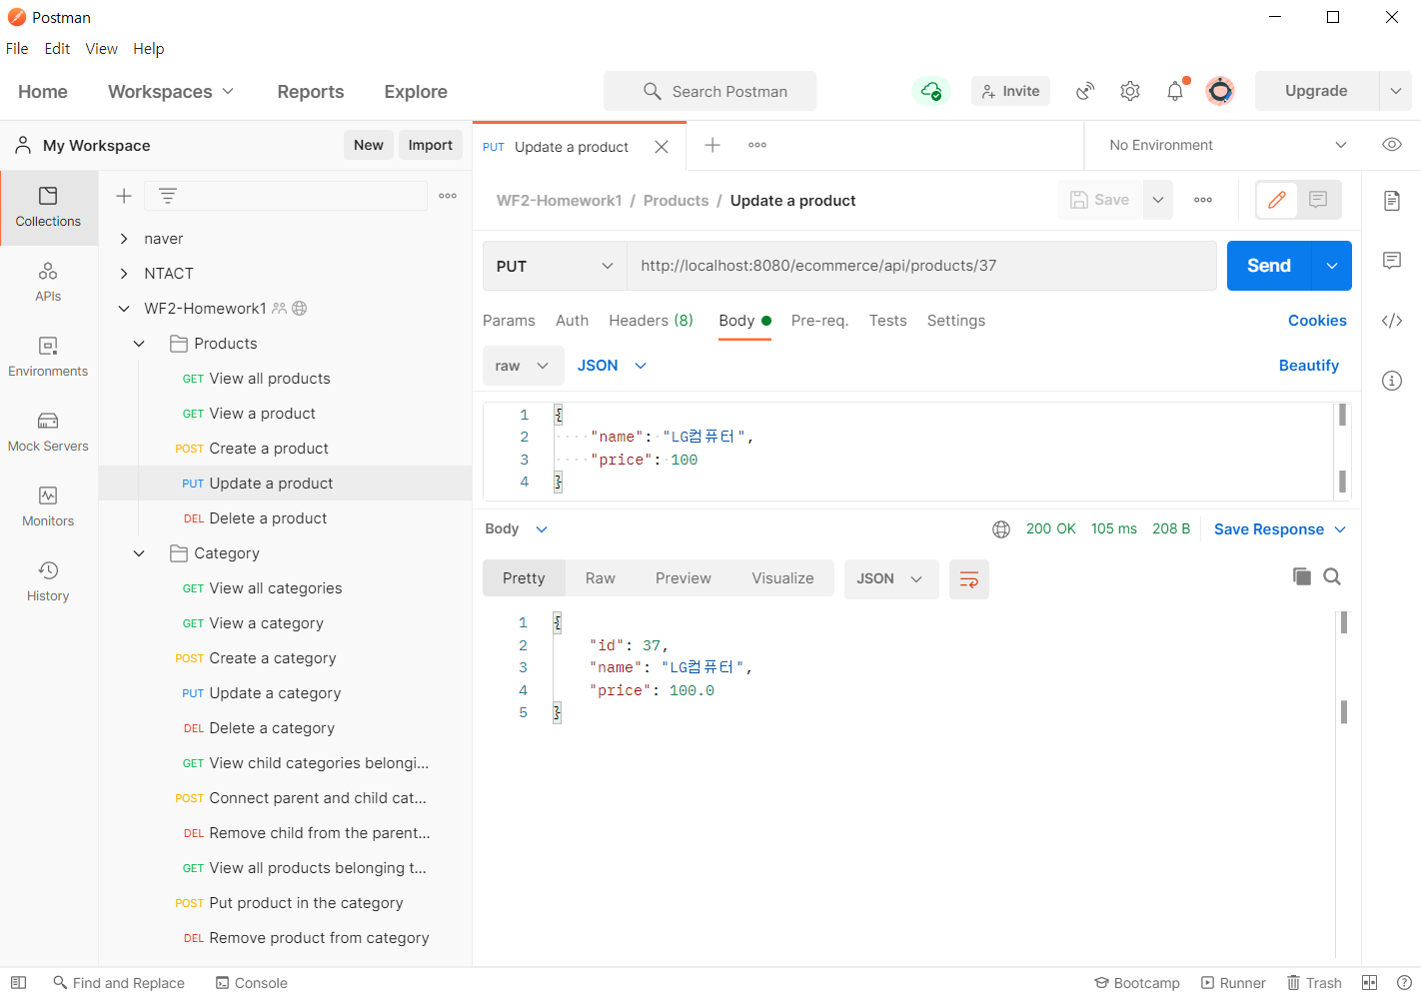Open the Help menu
The image size is (1421, 995).
(x=148, y=49)
